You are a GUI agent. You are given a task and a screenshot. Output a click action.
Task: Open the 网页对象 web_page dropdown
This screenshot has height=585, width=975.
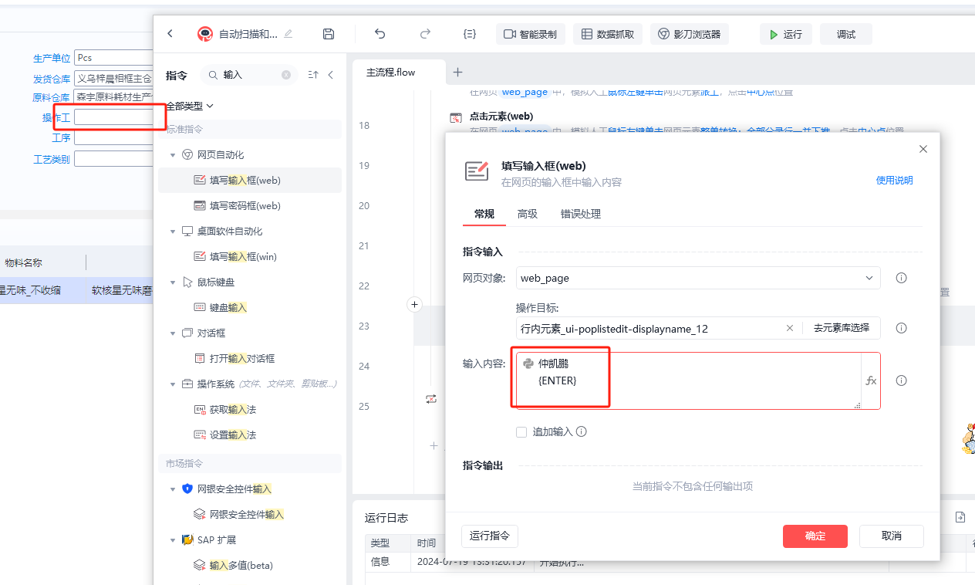coord(869,278)
